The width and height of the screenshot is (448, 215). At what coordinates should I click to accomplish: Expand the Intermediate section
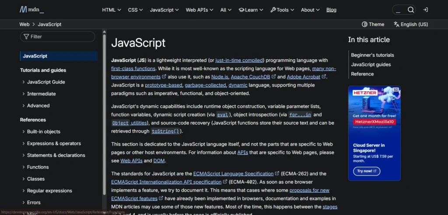[x=39, y=94]
